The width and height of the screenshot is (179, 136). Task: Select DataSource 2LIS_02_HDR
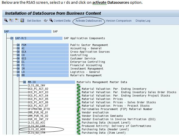36,129
